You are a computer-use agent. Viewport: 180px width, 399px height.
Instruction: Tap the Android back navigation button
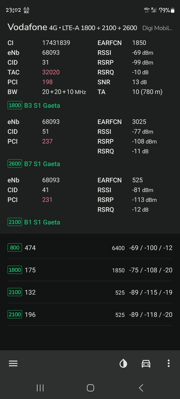tap(141, 388)
